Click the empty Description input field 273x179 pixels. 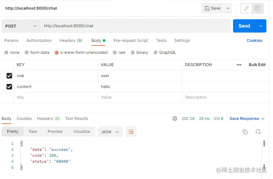coord(225,97)
